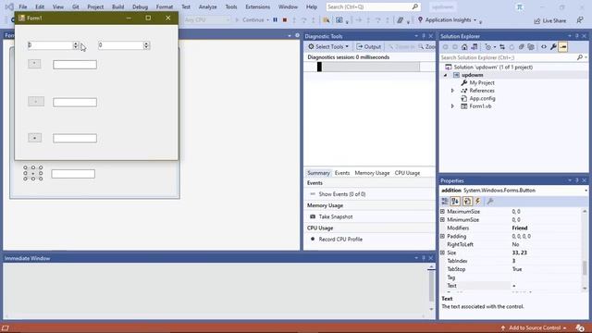
Task: Stop debugging using the red square icon
Action: (x=285, y=20)
